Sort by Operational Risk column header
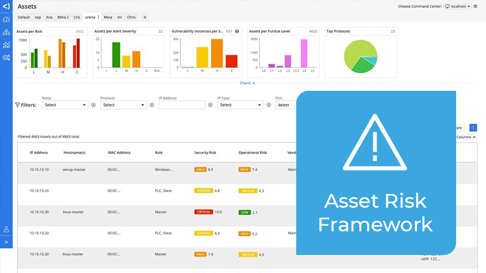 (253, 152)
